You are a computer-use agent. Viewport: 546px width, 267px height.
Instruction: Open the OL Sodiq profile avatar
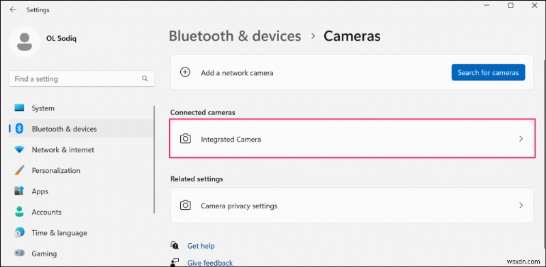tap(25, 42)
